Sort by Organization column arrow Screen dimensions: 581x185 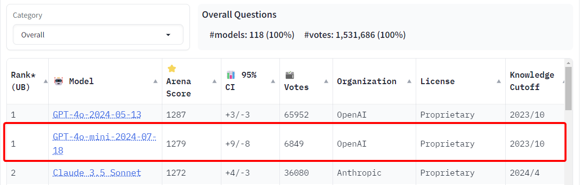pyautogui.click(x=409, y=81)
